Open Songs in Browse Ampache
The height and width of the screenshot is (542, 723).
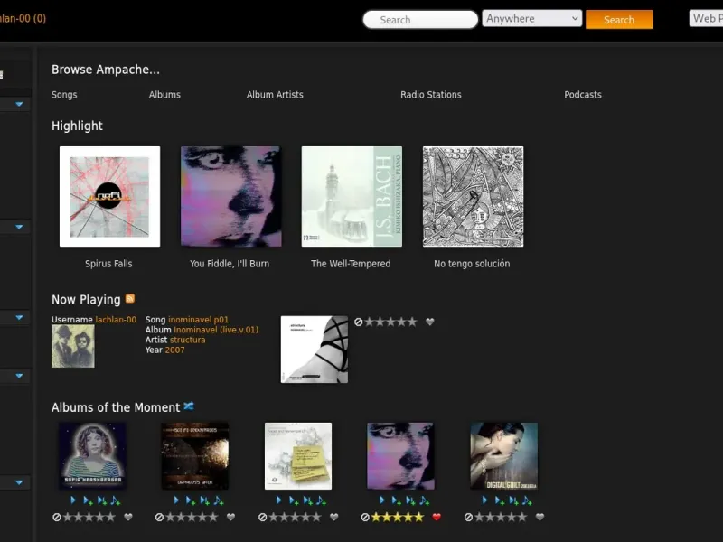pyautogui.click(x=64, y=95)
